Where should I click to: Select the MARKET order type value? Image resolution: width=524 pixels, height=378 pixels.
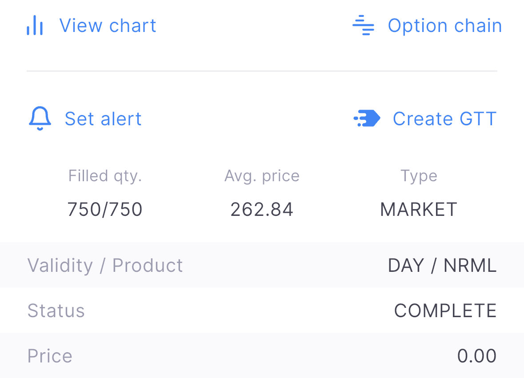click(419, 209)
